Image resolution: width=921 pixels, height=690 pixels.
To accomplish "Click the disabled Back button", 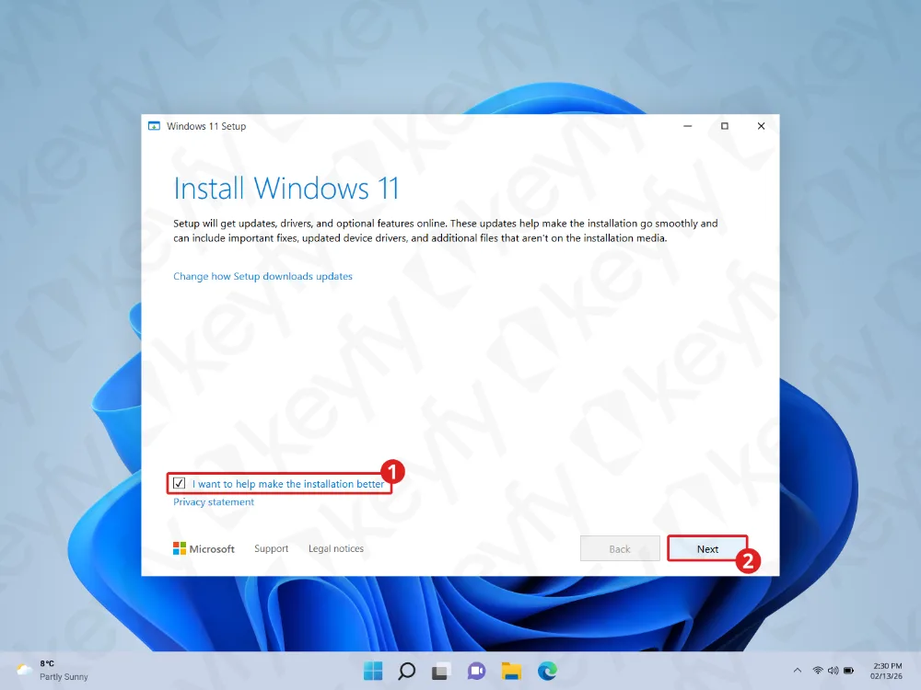I will click(x=620, y=549).
